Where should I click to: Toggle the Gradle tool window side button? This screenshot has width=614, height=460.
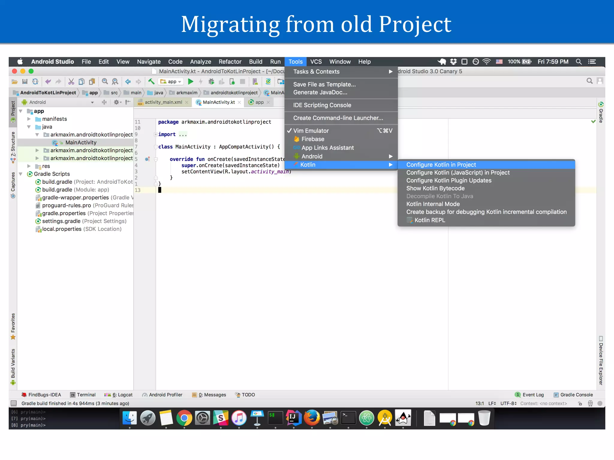[x=601, y=112]
